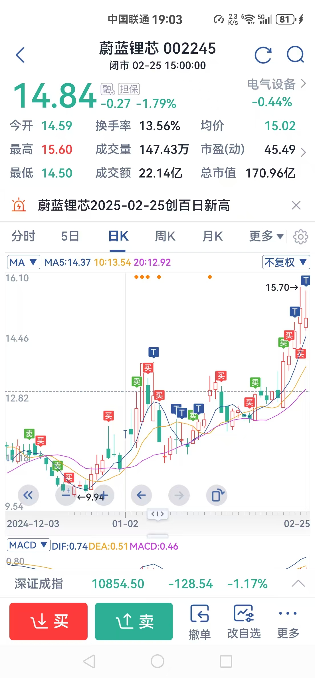Screen dimensions: 315x678
Task: Dismiss the 创百日新高 alert banner
Action: (x=296, y=205)
